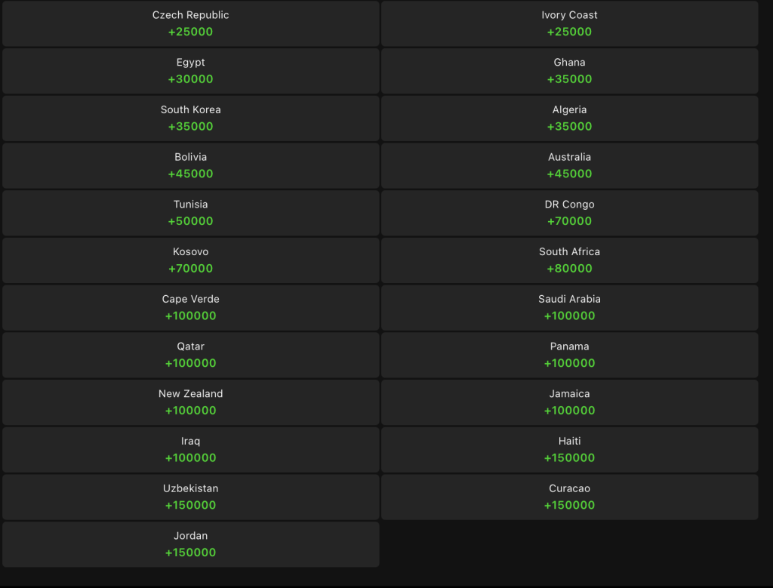
Task: Click the Qatar odds button
Action: [x=191, y=355]
